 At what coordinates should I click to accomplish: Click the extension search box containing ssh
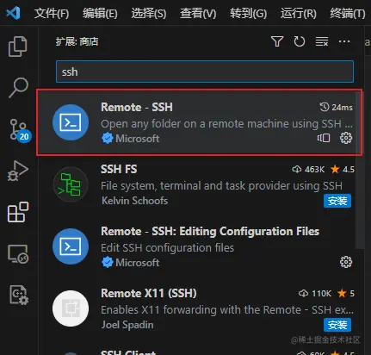point(205,72)
